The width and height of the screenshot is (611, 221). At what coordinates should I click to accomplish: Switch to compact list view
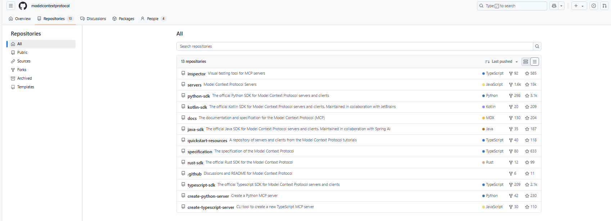click(535, 62)
